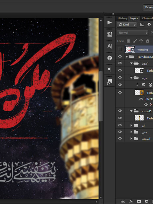Hide the ابر group eye icon
Screen dimensions: 153x204
pyautogui.click(x=120, y=125)
